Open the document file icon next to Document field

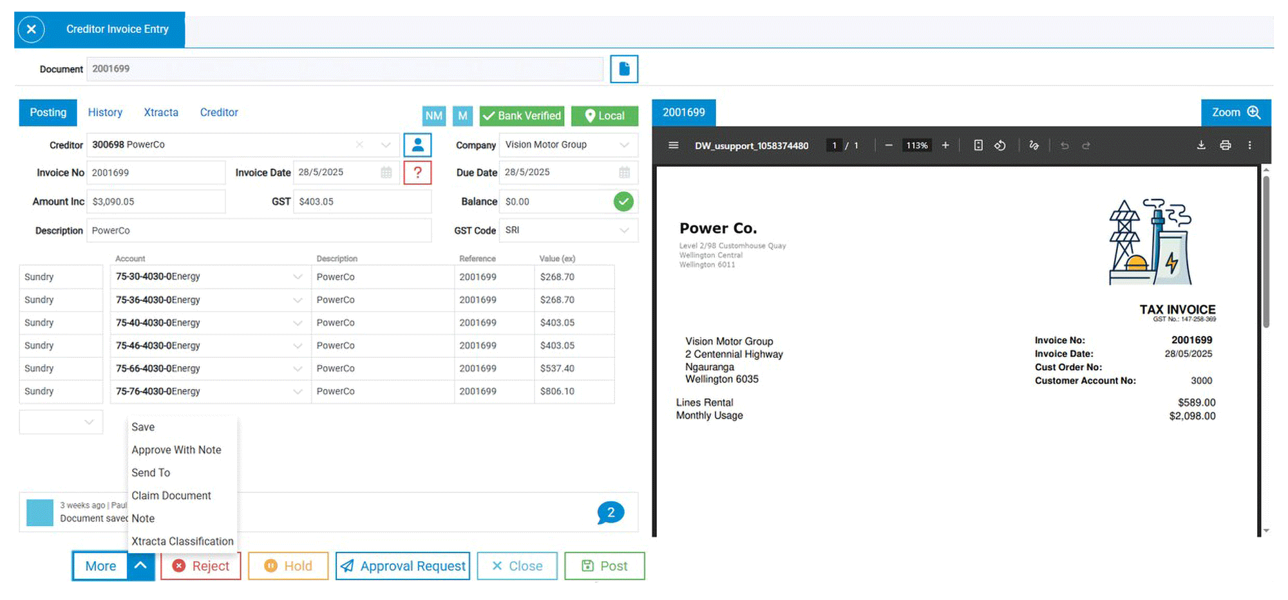pos(623,69)
